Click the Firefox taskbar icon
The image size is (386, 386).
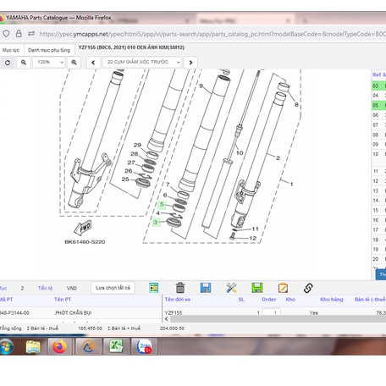59,346
